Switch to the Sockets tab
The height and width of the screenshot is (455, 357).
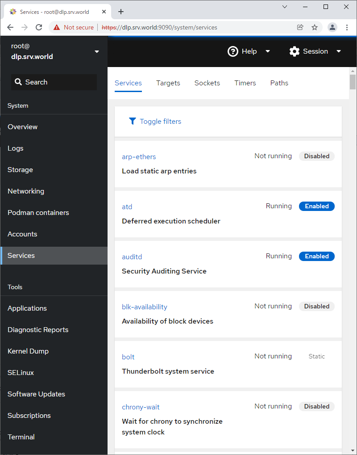click(207, 83)
